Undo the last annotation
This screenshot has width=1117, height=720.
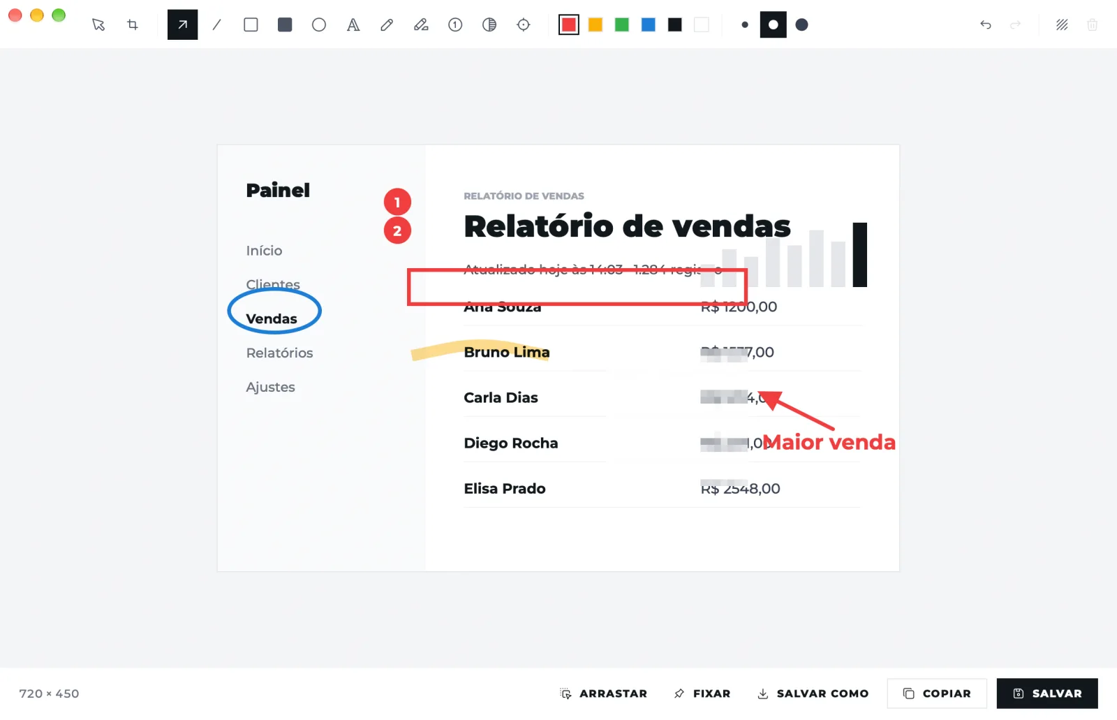986,25
